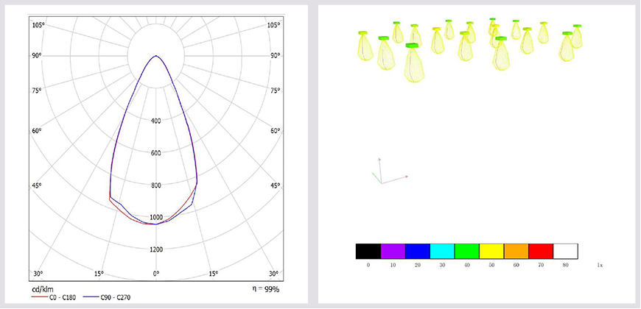Click the red swatch in the lux legend
This screenshot has height=309, width=641.
pyautogui.click(x=541, y=251)
